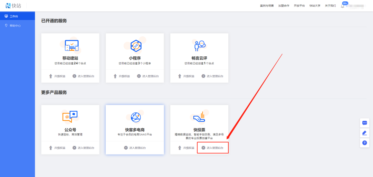This screenshot has height=177, width=373.
Task: Click the edit feedback pencil icon
Action: [364, 133]
